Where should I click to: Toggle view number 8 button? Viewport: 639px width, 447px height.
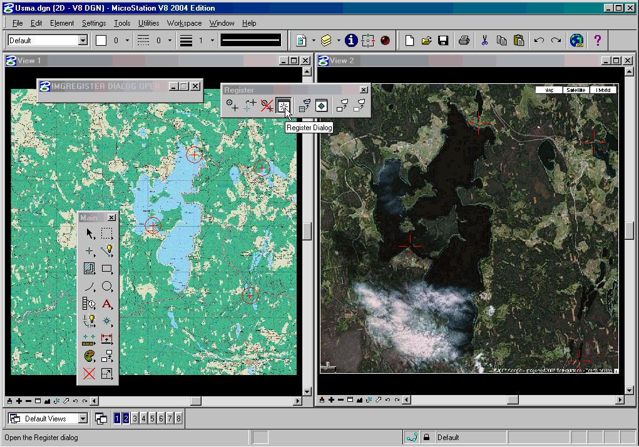(178, 418)
